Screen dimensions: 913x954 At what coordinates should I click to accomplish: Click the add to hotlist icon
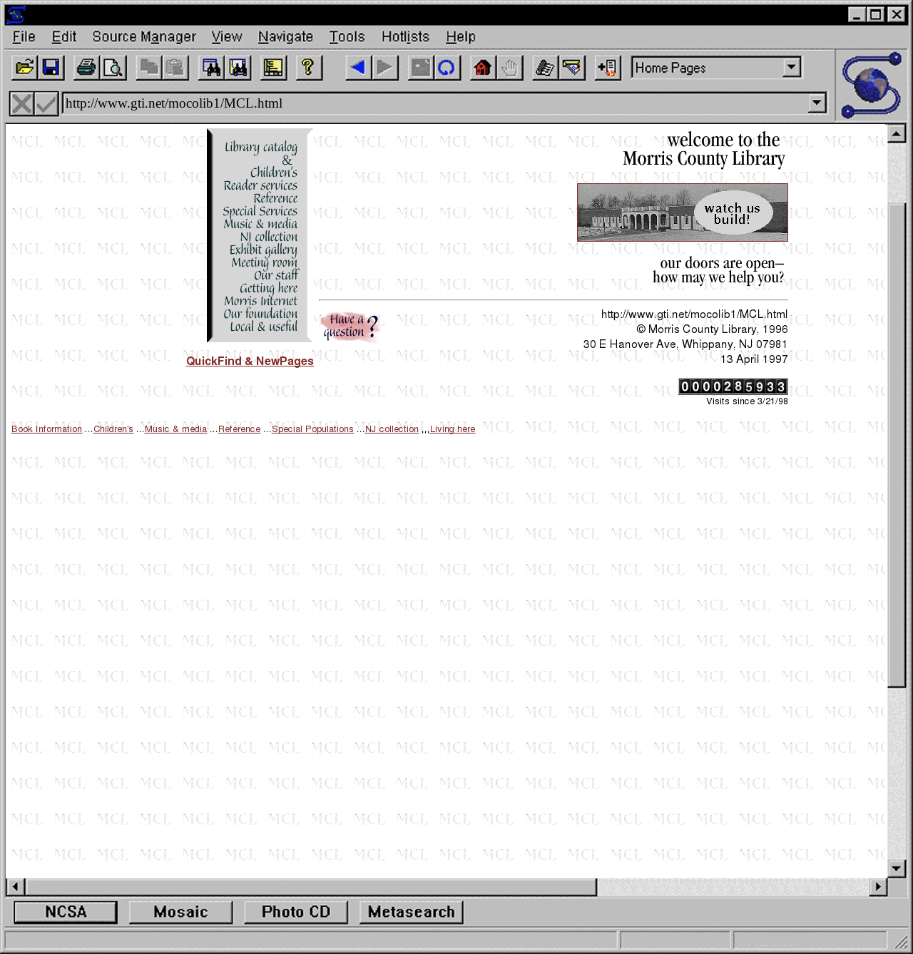coord(607,68)
